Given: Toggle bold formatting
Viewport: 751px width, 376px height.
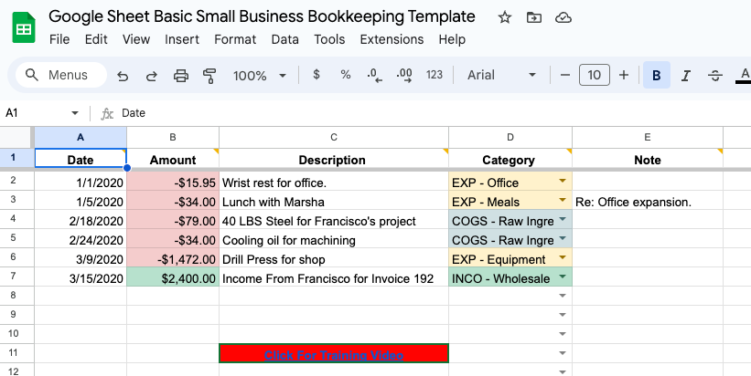Looking at the screenshot, I should (656, 76).
